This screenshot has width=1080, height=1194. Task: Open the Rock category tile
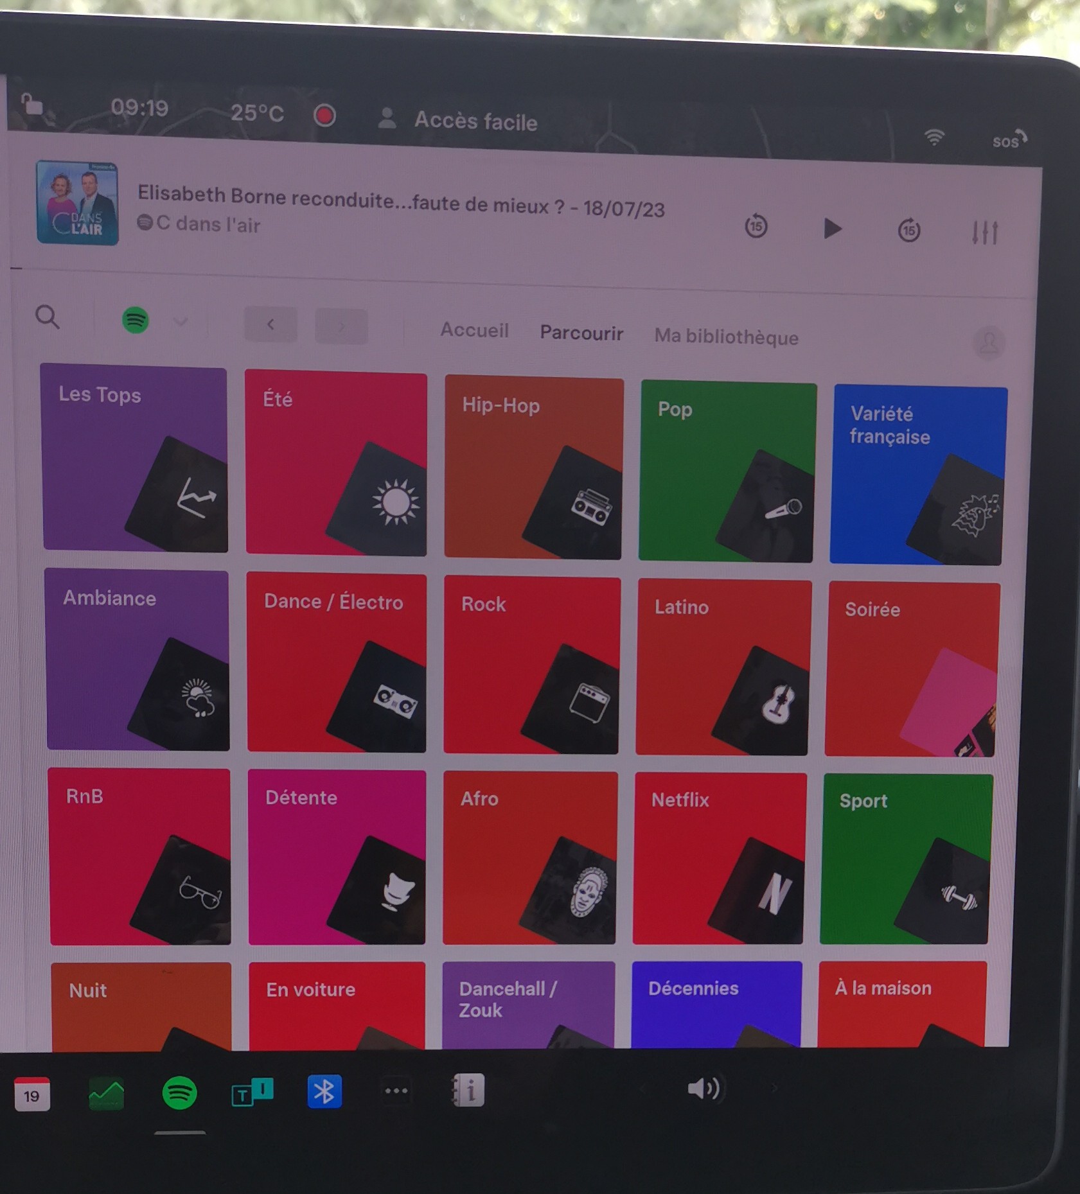(532, 665)
